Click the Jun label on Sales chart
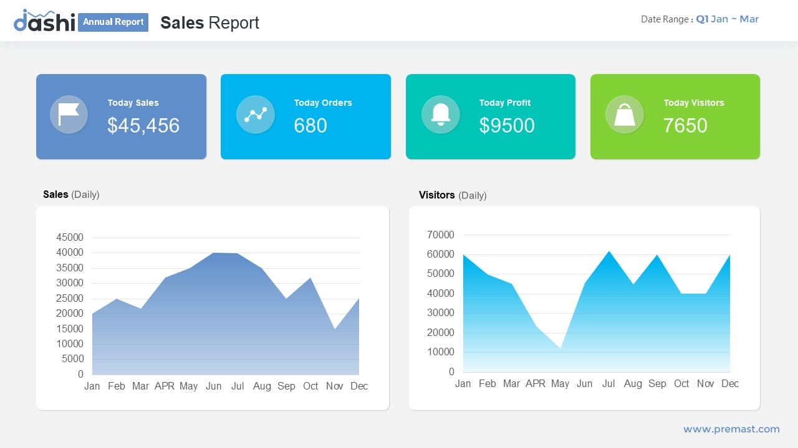Viewport: 798px width, 448px height. point(214,386)
